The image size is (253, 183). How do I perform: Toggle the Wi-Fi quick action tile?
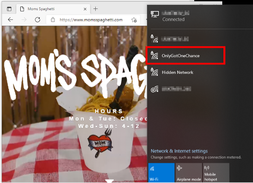pos(161,173)
